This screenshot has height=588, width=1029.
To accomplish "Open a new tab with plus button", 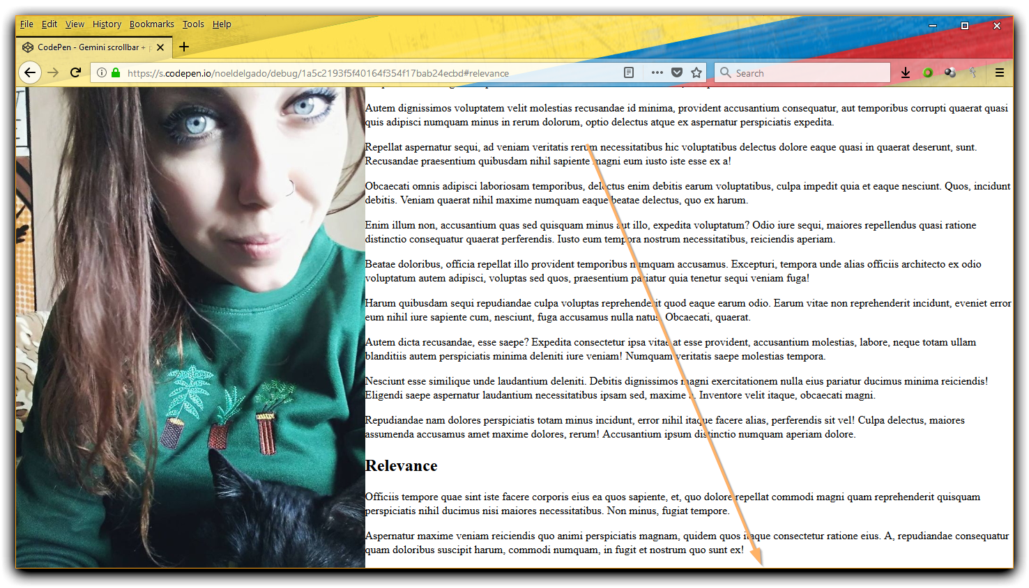I will coord(184,47).
